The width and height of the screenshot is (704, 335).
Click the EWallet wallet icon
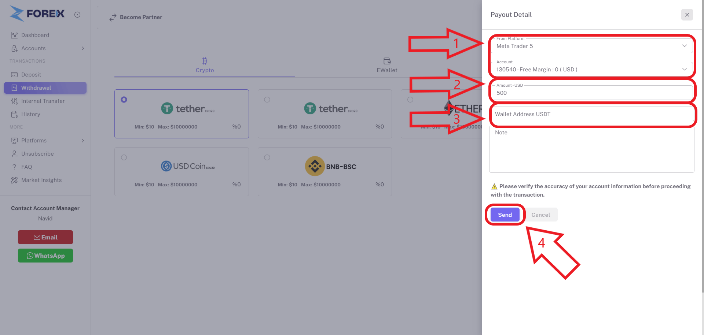click(387, 61)
